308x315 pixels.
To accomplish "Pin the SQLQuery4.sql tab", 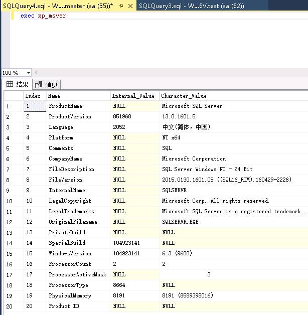I will pos(121,6).
